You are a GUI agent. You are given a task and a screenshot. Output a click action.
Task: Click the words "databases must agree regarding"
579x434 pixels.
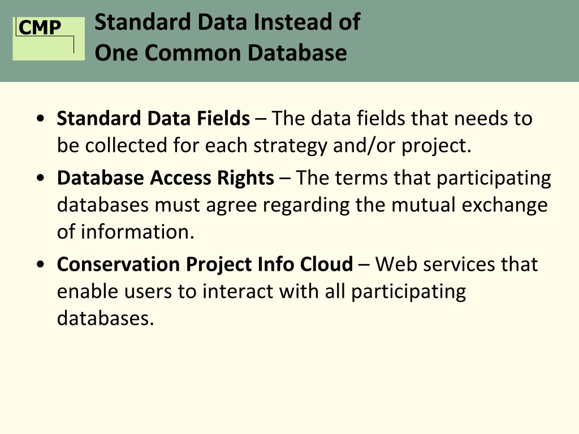204,205
